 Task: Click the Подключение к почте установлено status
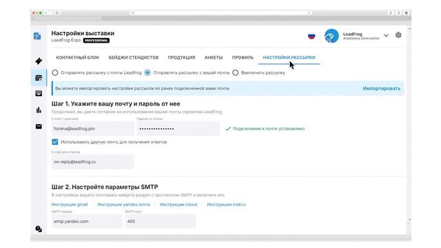265,129
